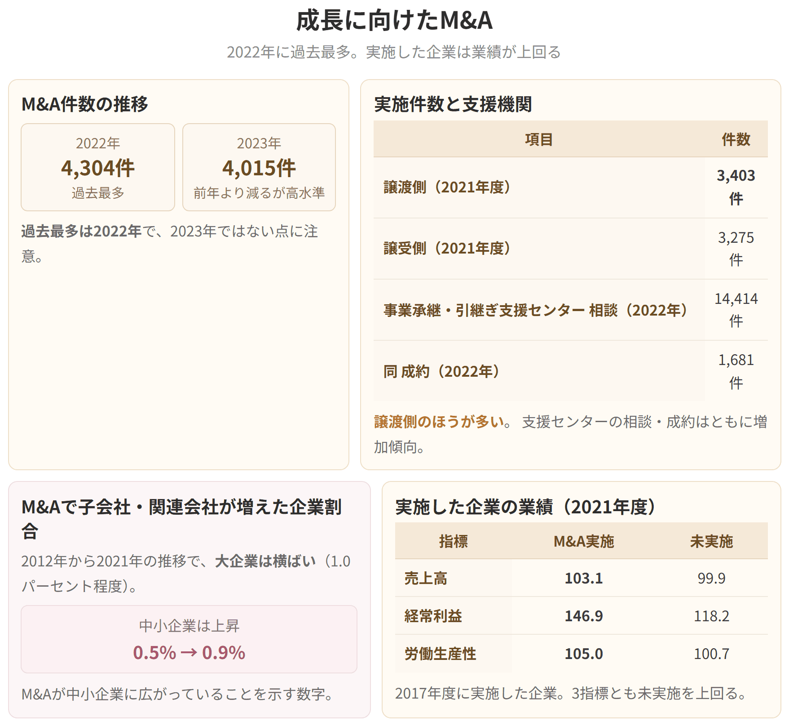This screenshot has height=726, width=789.
Task: Click the value 3,275件
Action: click(736, 249)
